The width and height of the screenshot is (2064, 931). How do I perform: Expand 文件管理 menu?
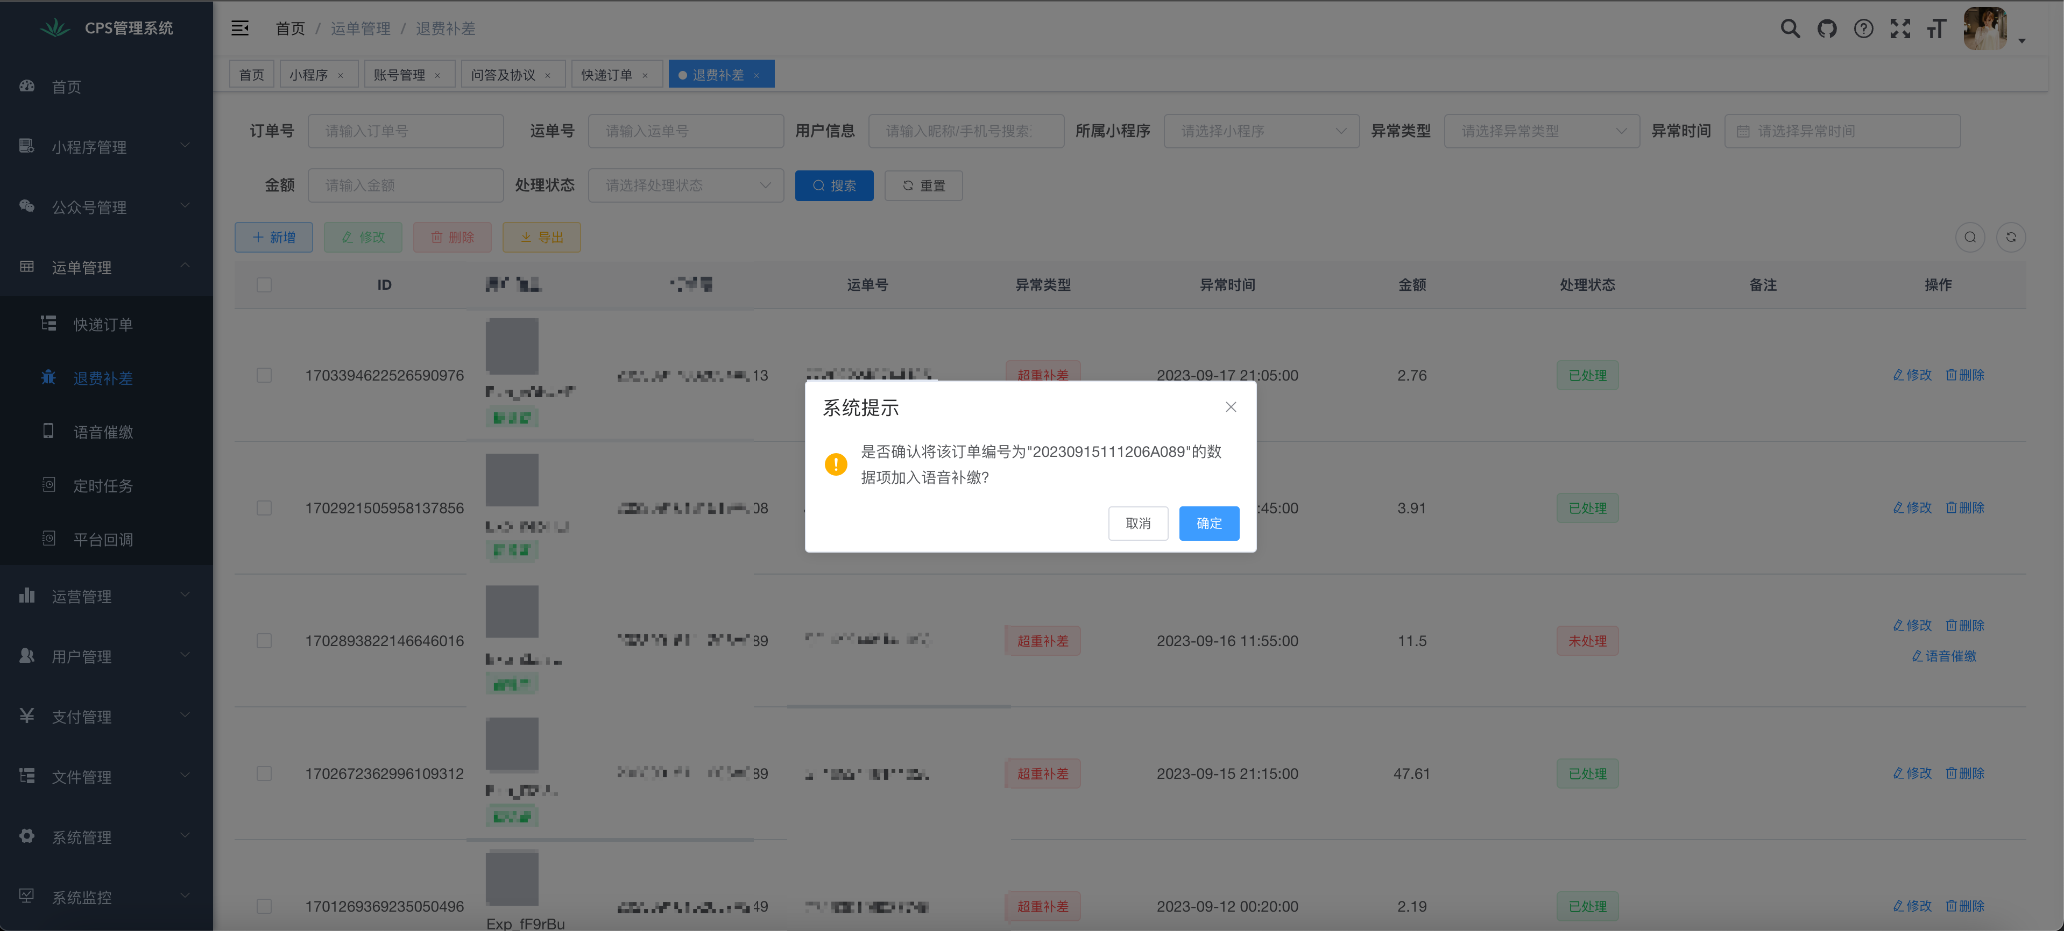[107, 777]
